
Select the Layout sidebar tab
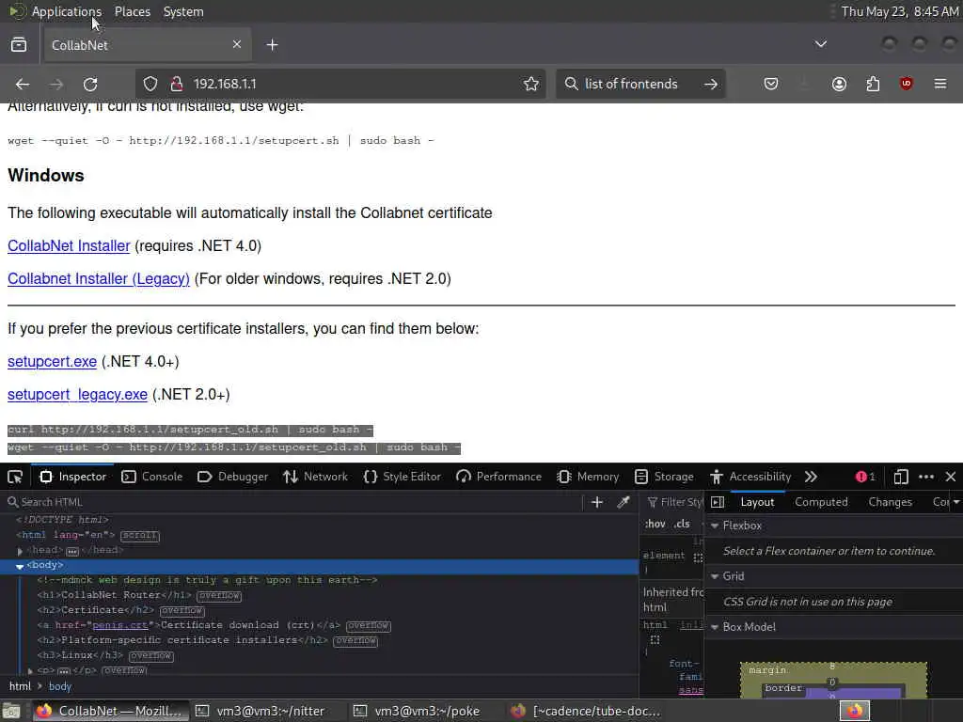[757, 502]
